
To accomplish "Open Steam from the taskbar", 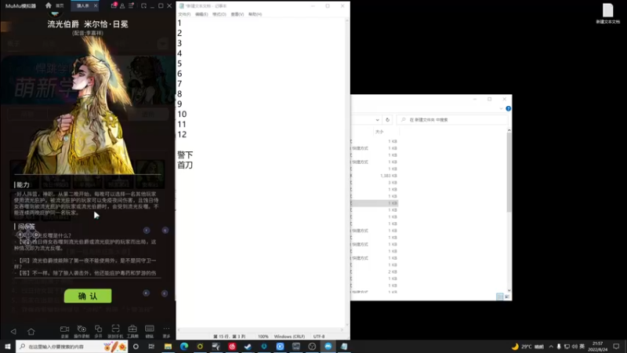I will tap(248, 346).
